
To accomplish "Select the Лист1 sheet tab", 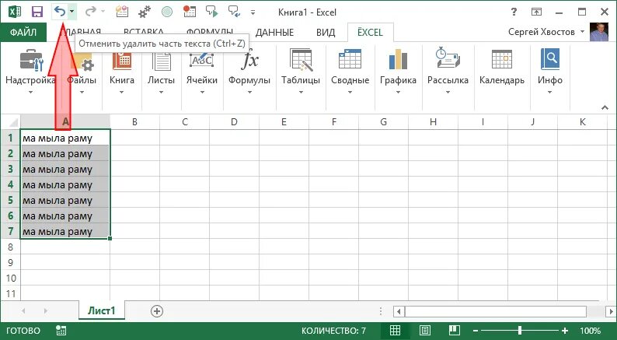I will click(102, 310).
